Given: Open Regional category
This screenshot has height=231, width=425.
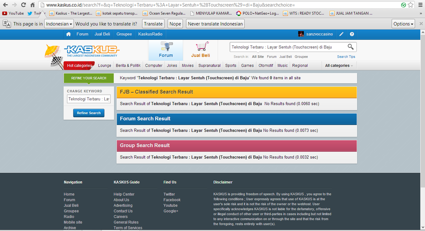Looking at the screenshot, I should (300, 66).
